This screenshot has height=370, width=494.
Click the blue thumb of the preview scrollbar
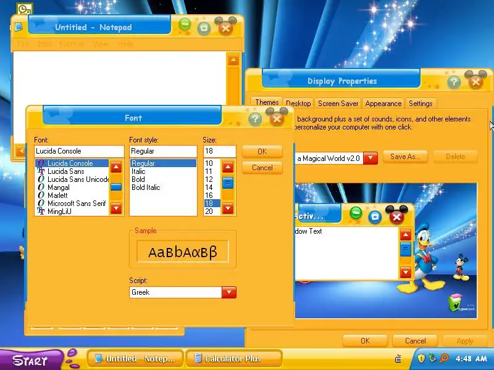point(406,249)
